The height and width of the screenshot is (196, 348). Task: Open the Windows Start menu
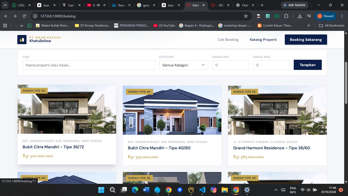101,190
